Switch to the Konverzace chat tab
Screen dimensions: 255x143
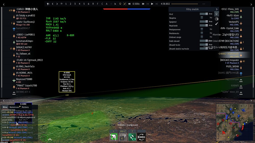tap(14, 107)
